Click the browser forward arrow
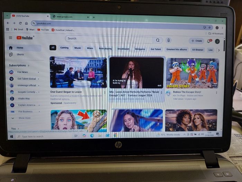The height and width of the screenshot is (182, 242). click(x=14, y=23)
